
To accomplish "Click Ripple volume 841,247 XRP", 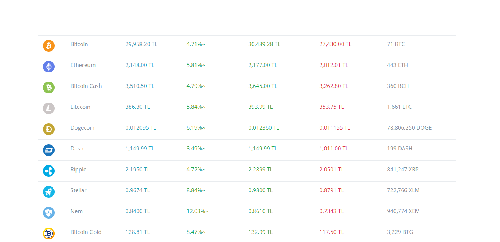I will click(x=403, y=170).
